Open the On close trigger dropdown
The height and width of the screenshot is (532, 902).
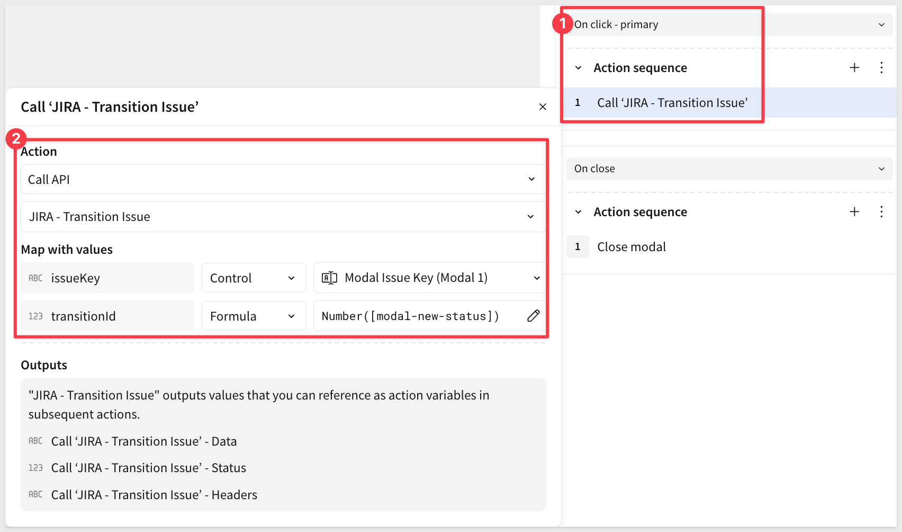pos(729,169)
